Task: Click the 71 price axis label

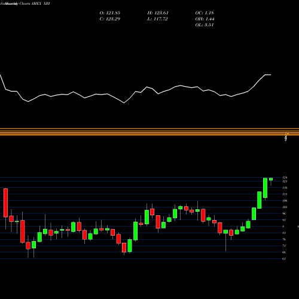Action: coord(284,246)
